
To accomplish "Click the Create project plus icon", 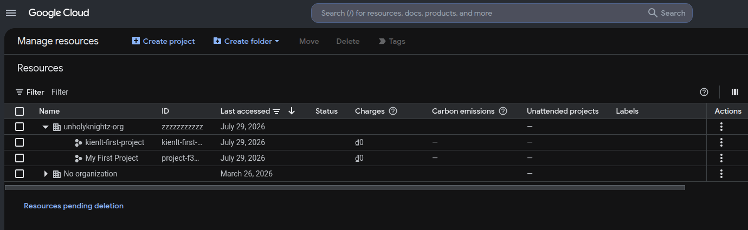I will pos(136,41).
